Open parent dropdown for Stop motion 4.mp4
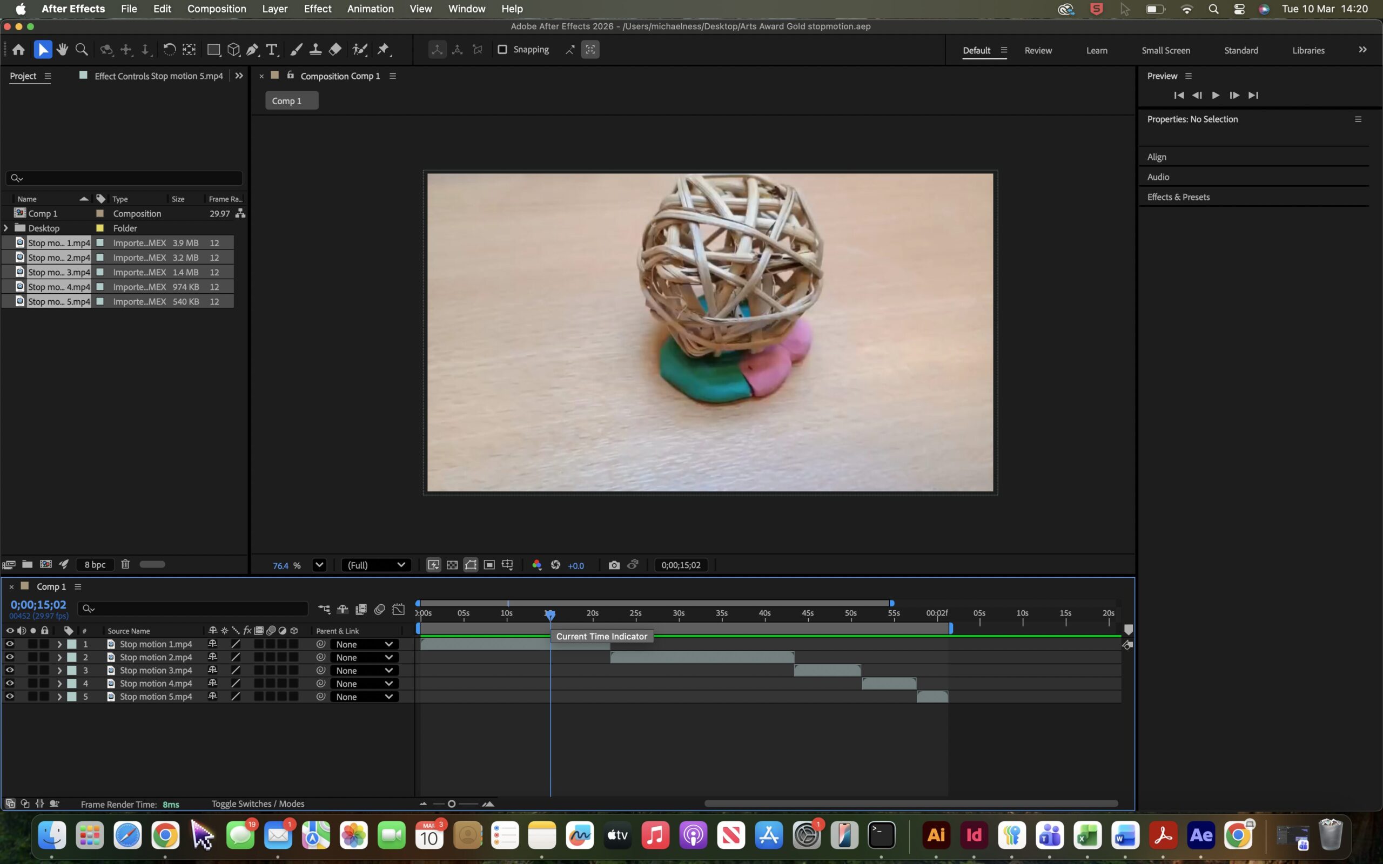The image size is (1383, 864). 364,684
